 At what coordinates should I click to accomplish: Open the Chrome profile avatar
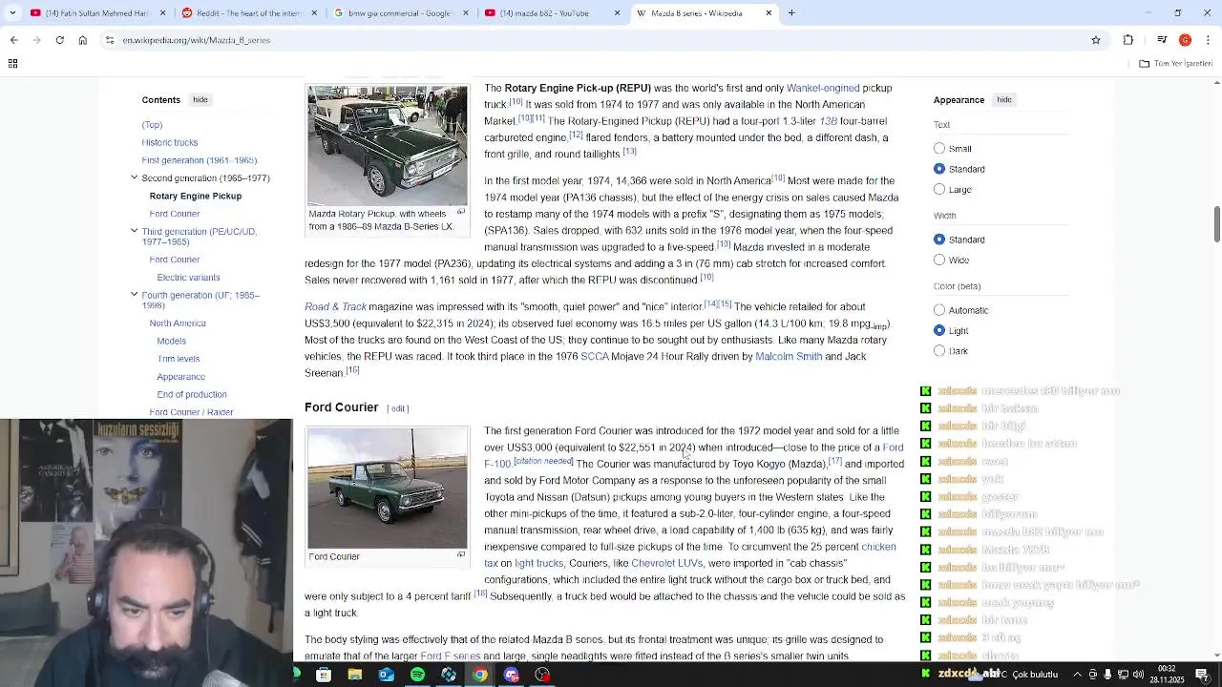1185,40
